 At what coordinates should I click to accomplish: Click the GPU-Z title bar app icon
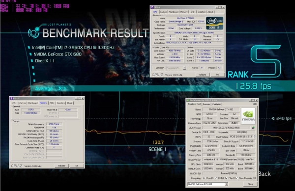coord(188,100)
